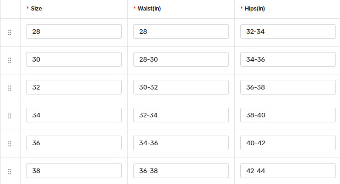
Task: Click the drag handle for size 30 row
Action: (x=10, y=60)
